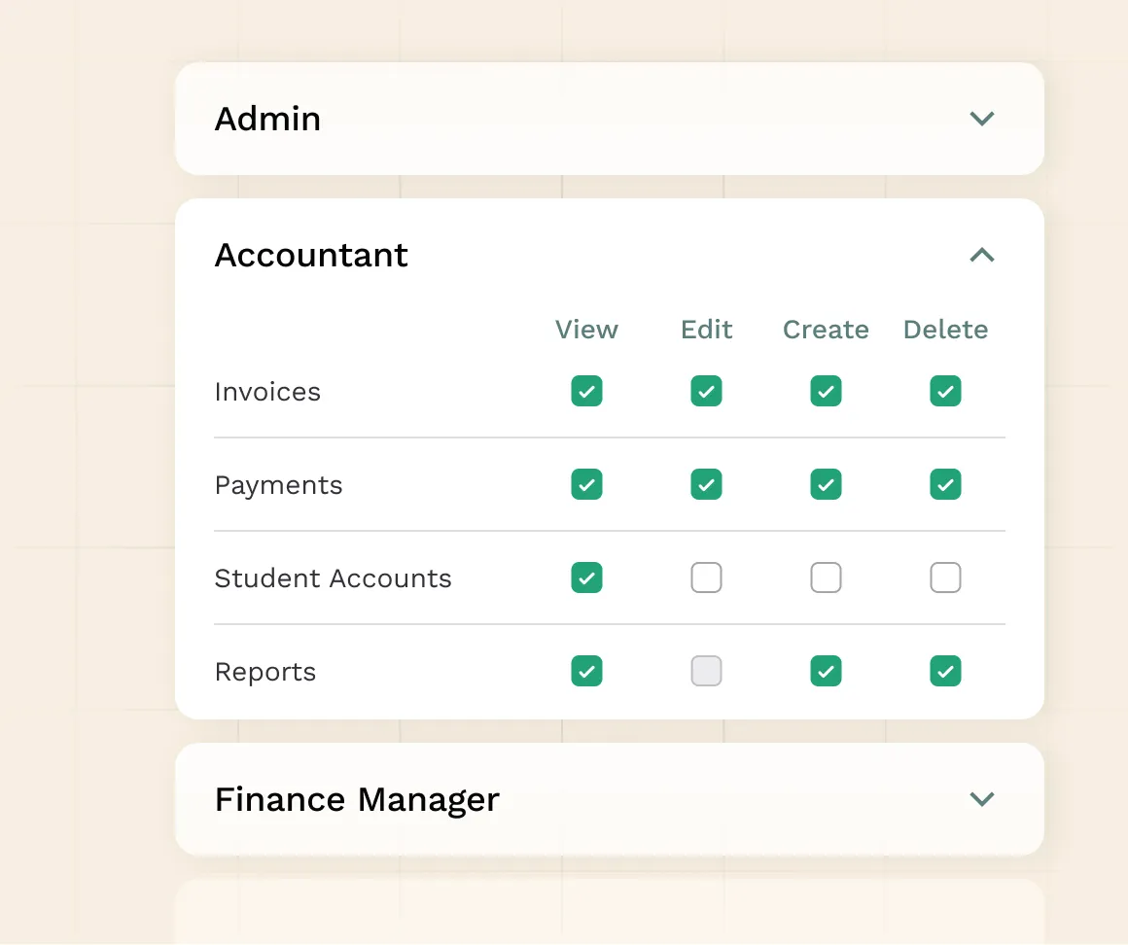The height and width of the screenshot is (945, 1128).
Task: Uncheck Edit permission for Invoices
Action: [x=706, y=392]
